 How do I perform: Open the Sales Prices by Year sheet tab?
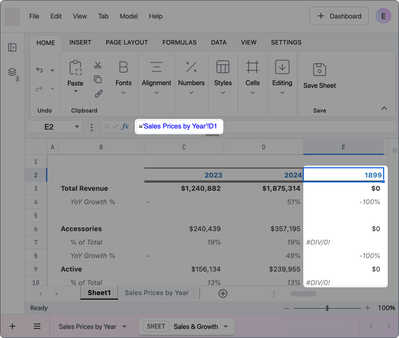157,293
